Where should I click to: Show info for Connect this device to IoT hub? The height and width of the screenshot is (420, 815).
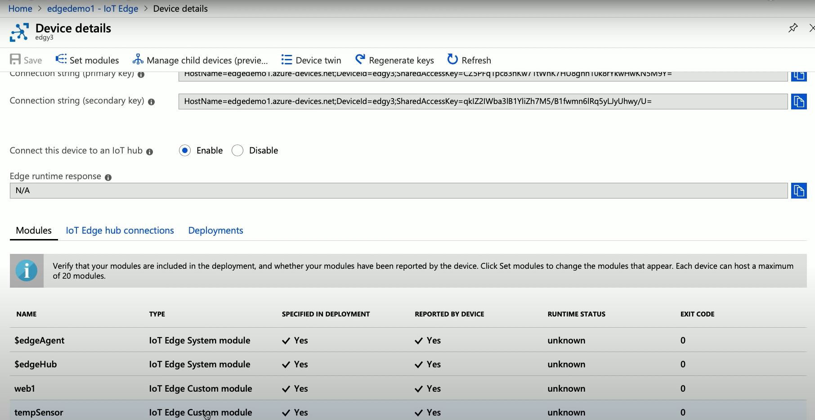150,152
